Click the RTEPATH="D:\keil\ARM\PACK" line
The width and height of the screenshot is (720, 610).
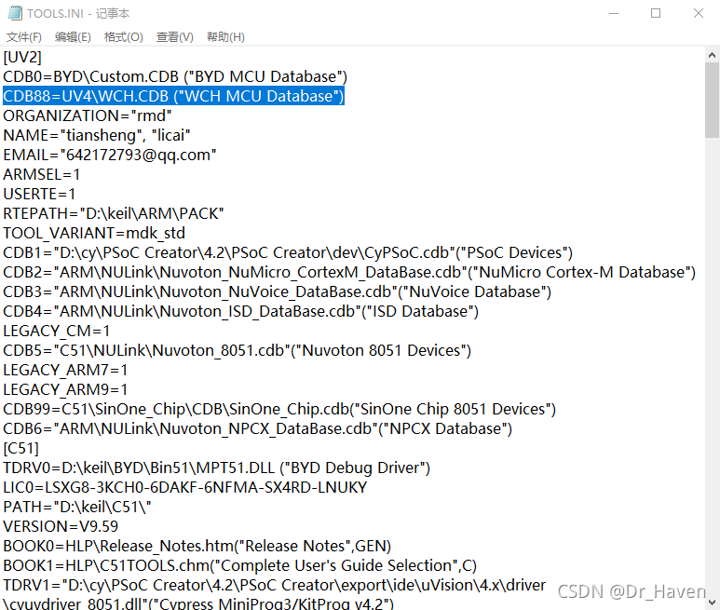pos(113,213)
